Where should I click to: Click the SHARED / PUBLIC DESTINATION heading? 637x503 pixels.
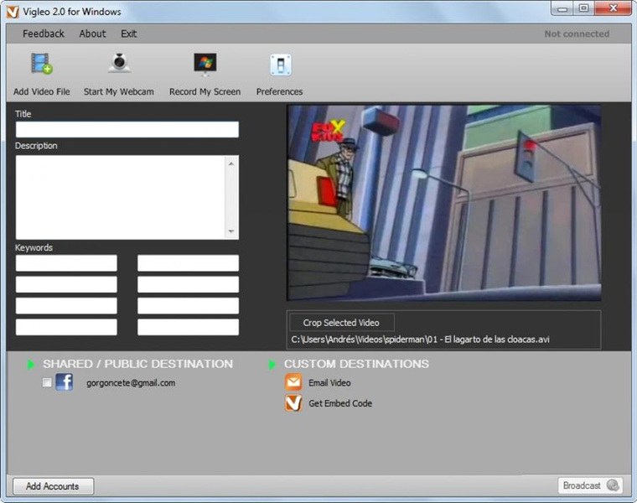[138, 364]
